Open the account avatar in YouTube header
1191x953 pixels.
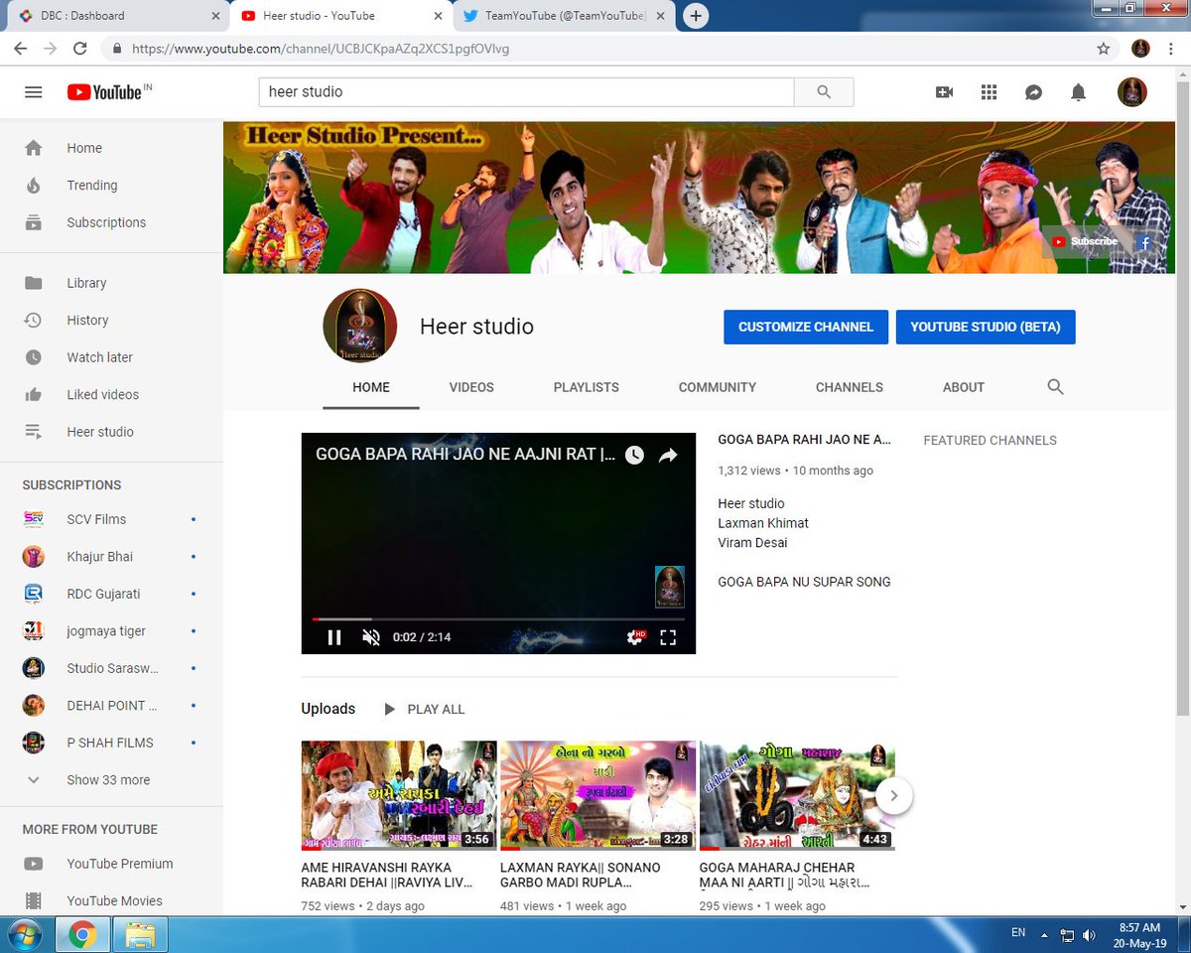coord(1132,92)
